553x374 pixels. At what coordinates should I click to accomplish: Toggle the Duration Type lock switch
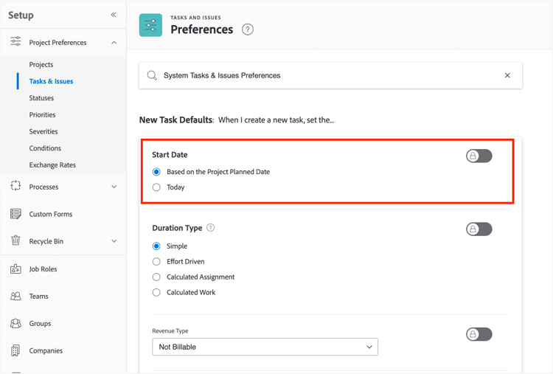[x=479, y=229]
